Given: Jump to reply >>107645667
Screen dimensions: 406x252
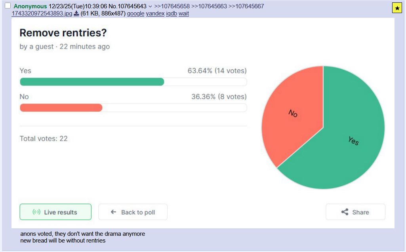Looking at the screenshot, I should pos(246,6).
